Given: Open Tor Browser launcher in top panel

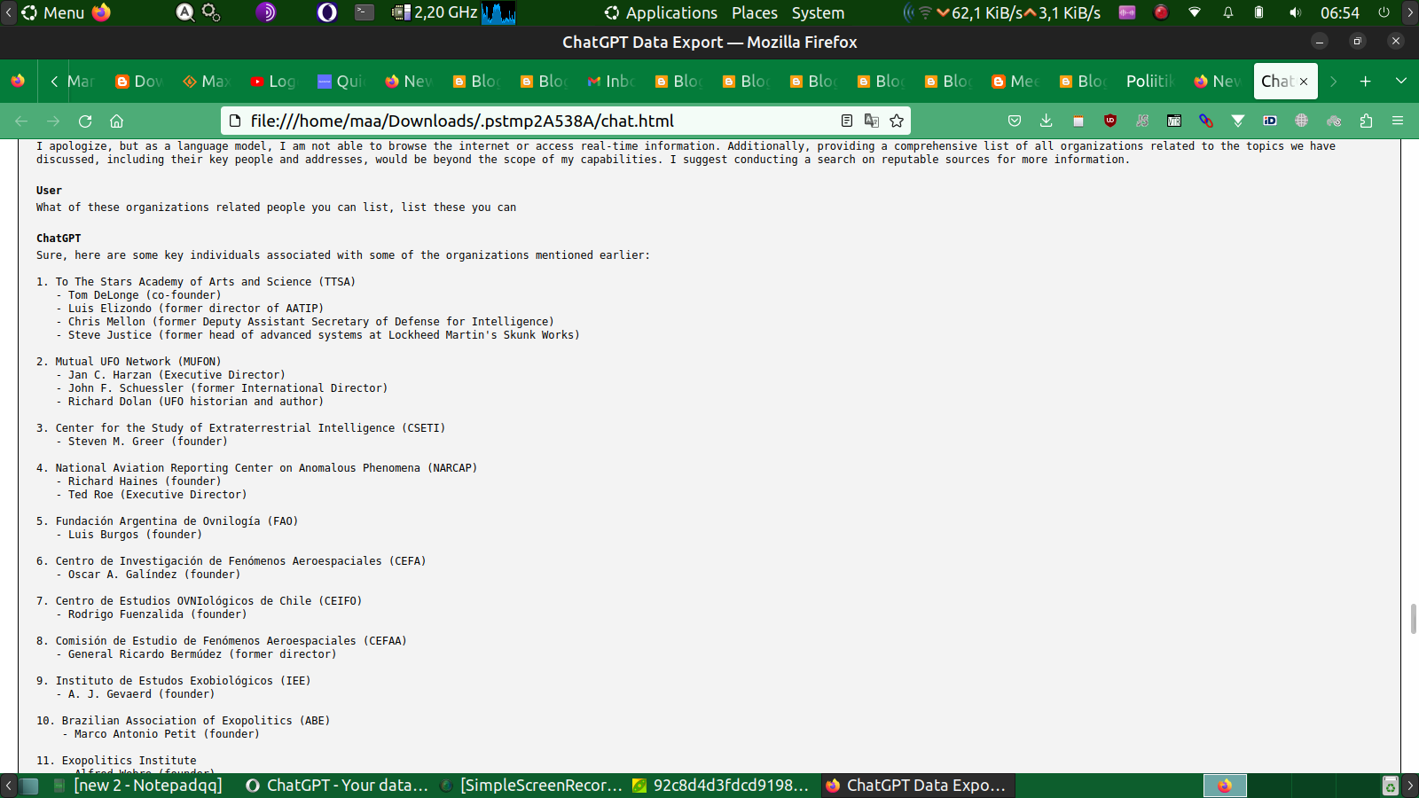Looking at the screenshot, I should pos(266,12).
